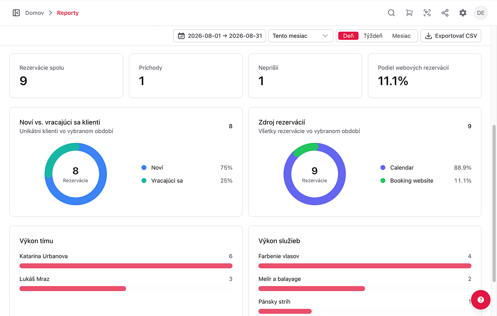Viewport: 497px width, 316px height.
Task: Click the blue Noví legend dot
Action: point(144,167)
